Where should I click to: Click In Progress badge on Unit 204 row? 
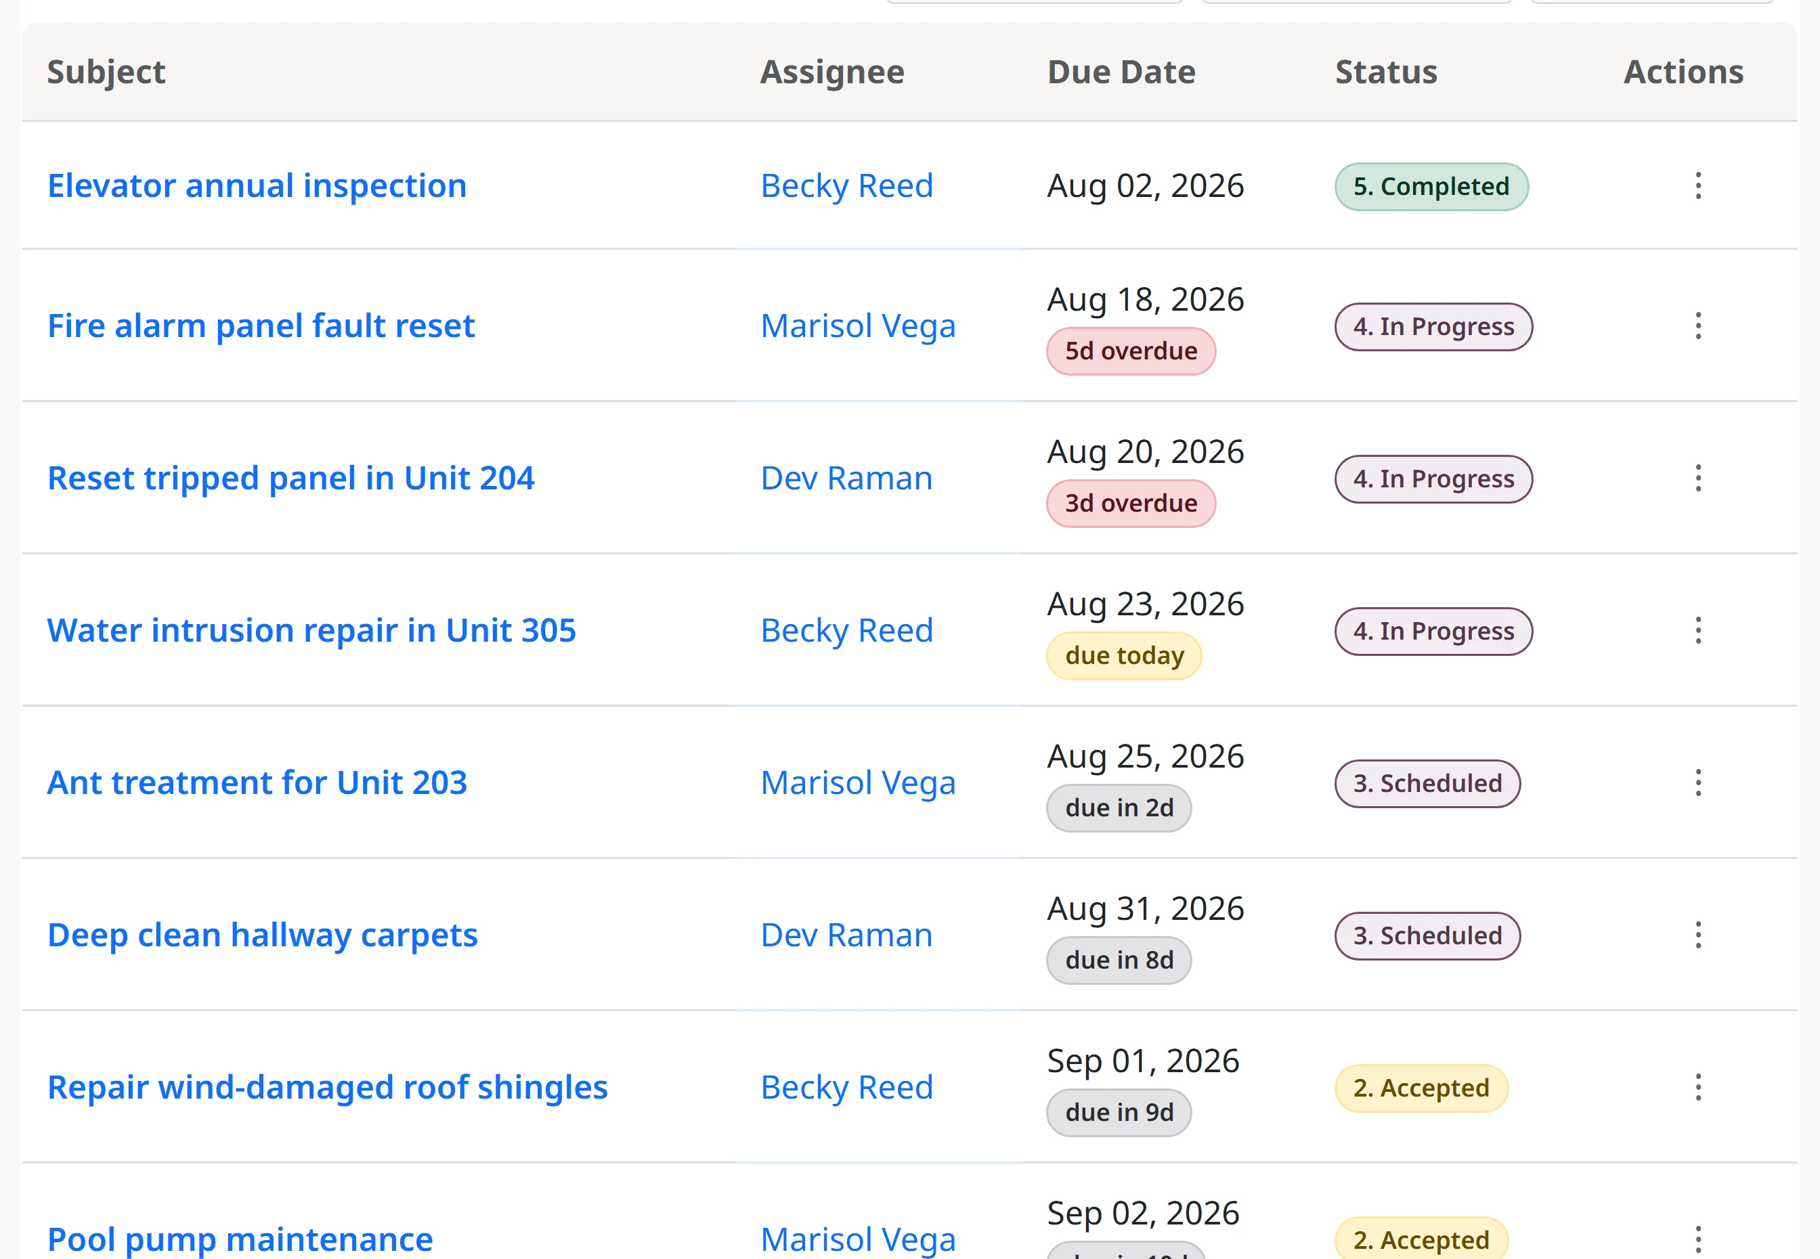pyautogui.click(x=1433, y=479)
